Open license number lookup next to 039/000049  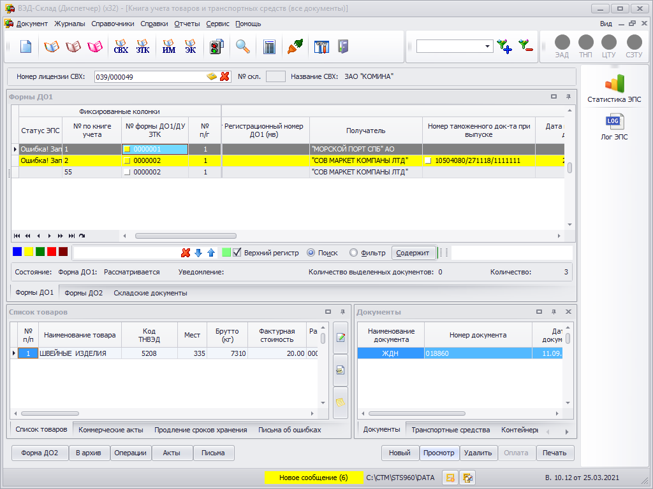[x=212, y=76]
